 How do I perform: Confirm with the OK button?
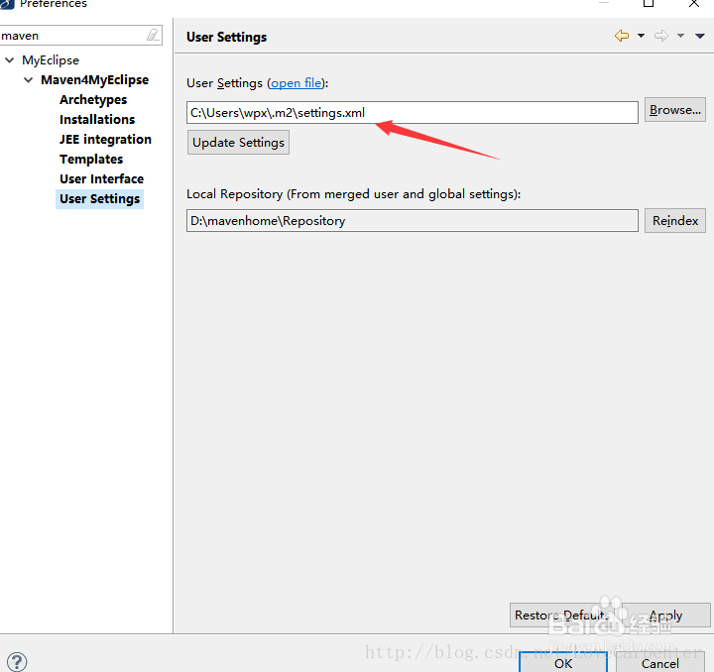(x=563, y=663)
